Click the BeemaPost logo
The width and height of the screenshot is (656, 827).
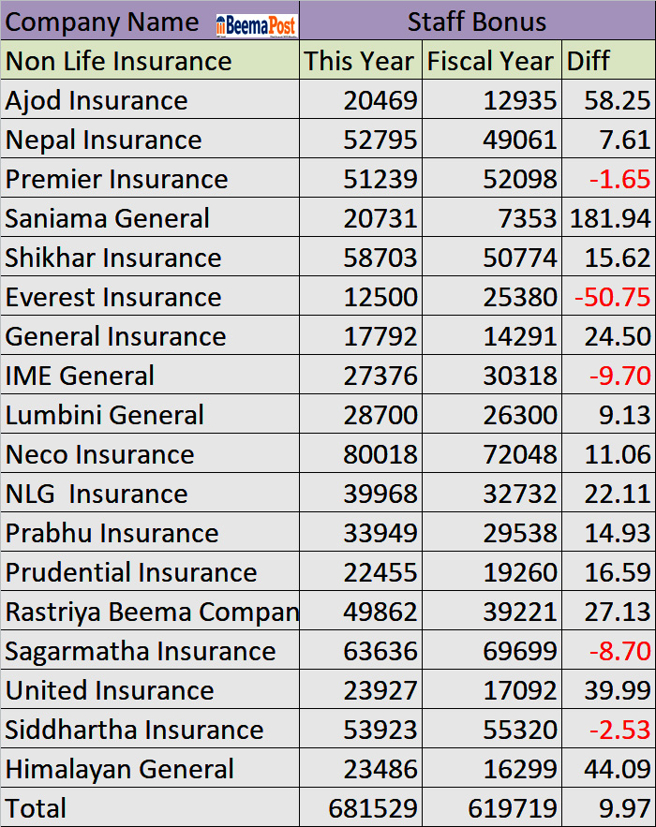pyautogui.click(x=256, y=24)
